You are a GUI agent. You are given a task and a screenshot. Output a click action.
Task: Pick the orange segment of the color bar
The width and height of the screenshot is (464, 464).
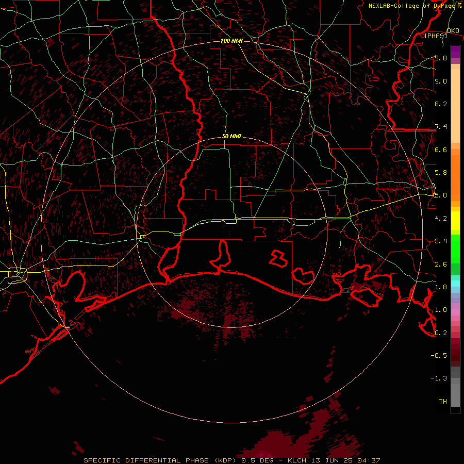455,177
